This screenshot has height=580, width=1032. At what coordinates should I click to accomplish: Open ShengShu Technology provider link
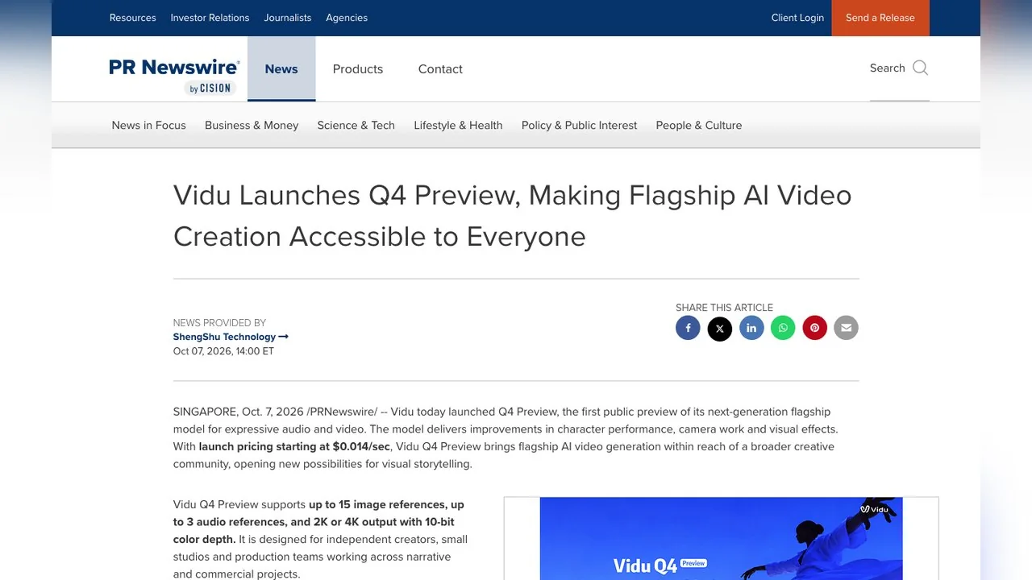(x=231, y=337)
